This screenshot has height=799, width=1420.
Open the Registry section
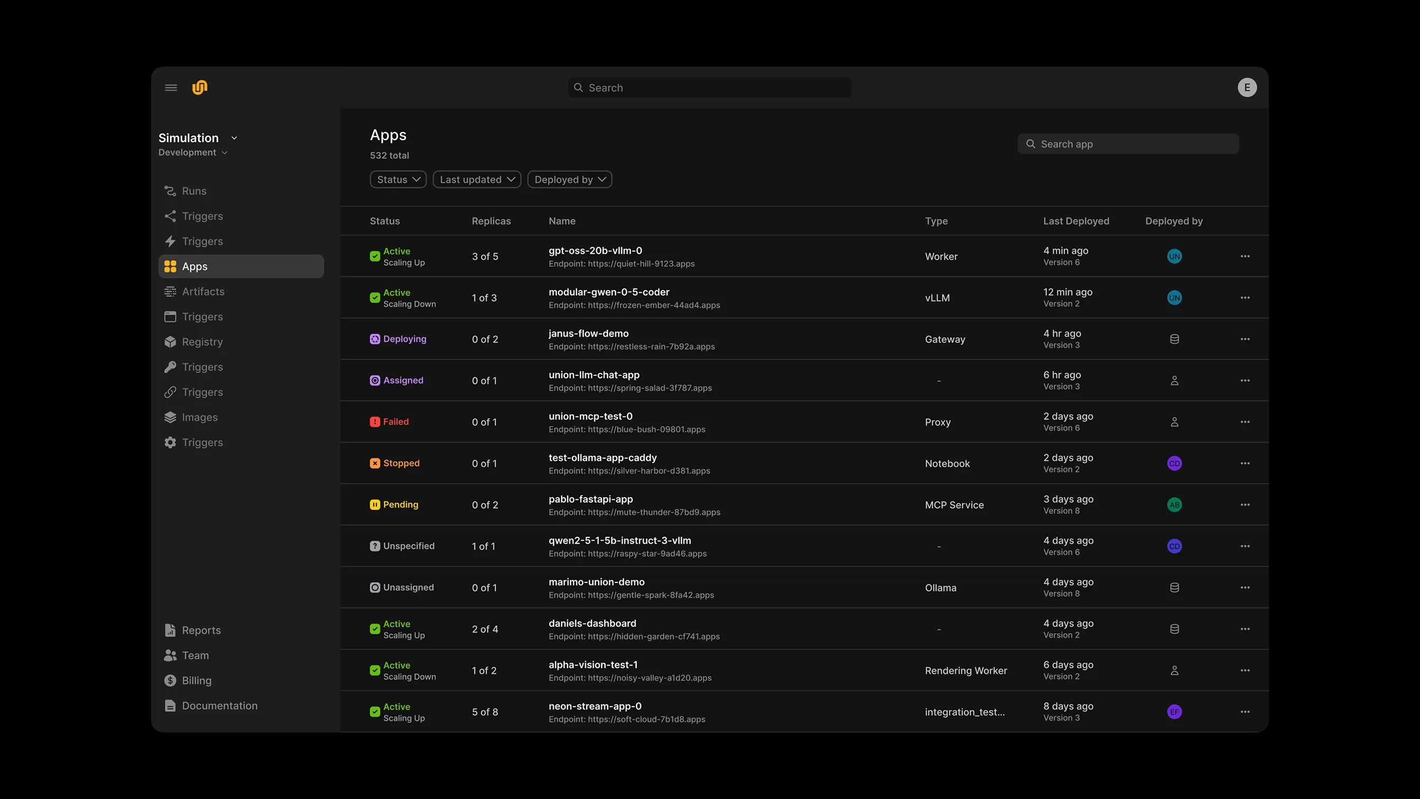click(x=202, y=342)
